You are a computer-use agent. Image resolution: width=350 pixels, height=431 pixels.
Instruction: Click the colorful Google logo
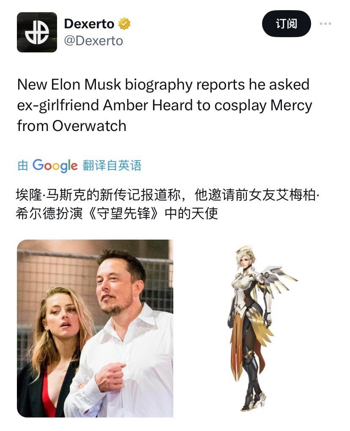click(55, 166)
